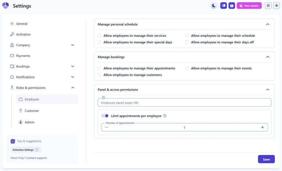This screenshot has width=282, height=171.
Task: Increase number of appointments with plus
Action: [262, 127]
